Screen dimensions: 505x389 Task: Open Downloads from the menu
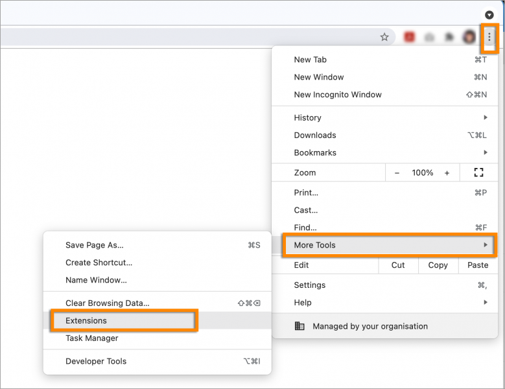(385, 135)
